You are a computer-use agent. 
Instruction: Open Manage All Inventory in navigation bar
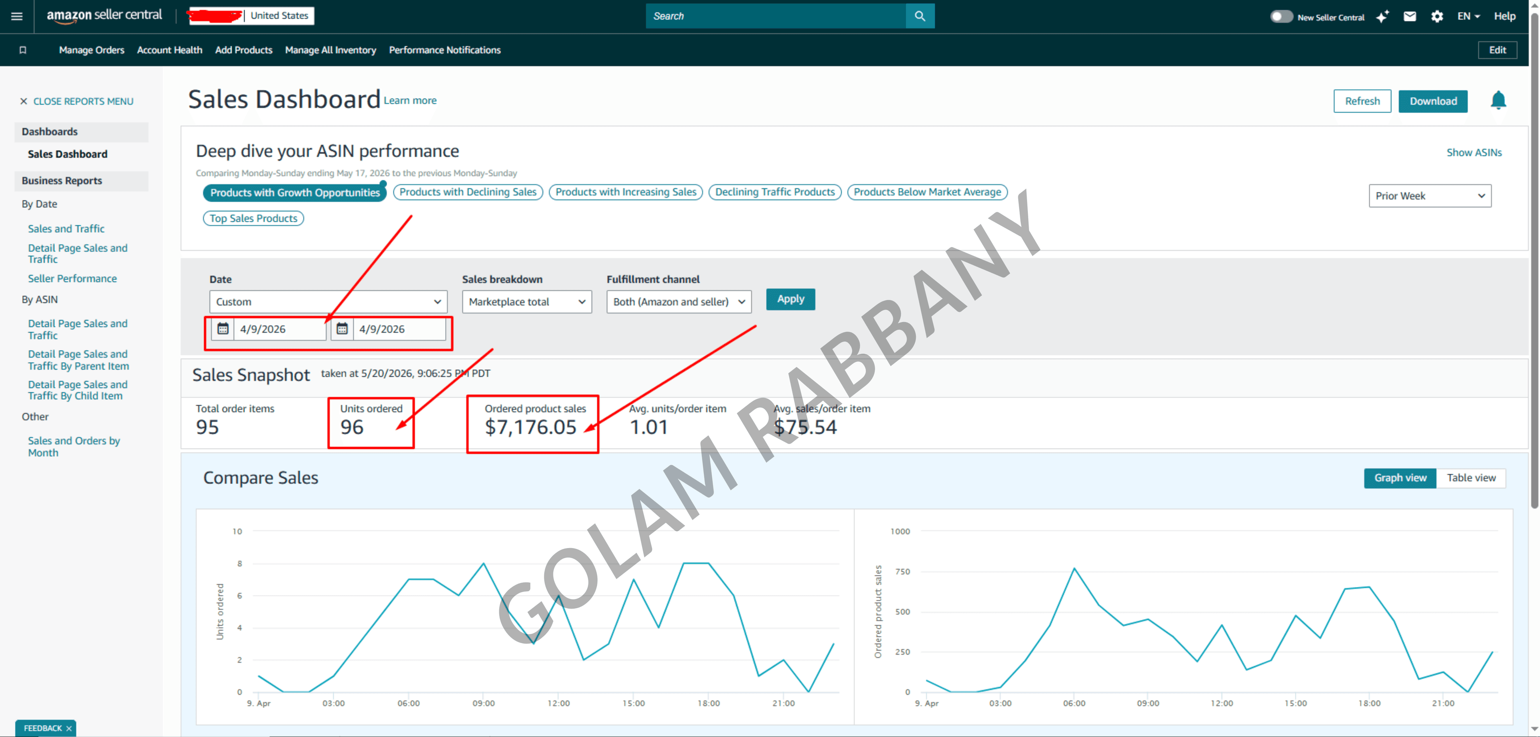tap(330, 50)
